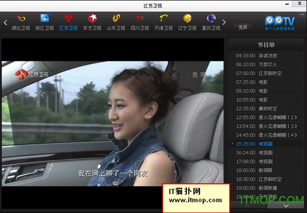Select the 重庆卫视 channel icon
The width and height of the screenshot is (307, 213).
click(x=210, y=22)
